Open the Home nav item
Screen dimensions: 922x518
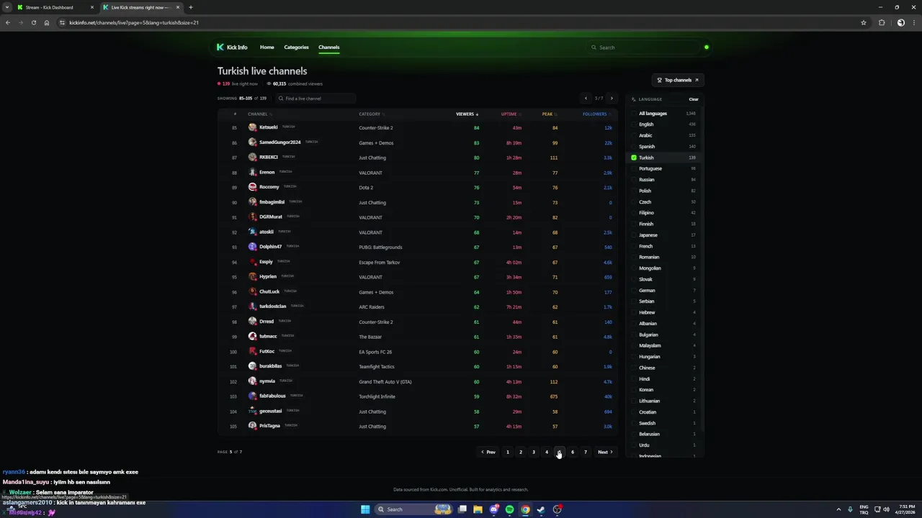pyautogui.click(x=267, y=47)
